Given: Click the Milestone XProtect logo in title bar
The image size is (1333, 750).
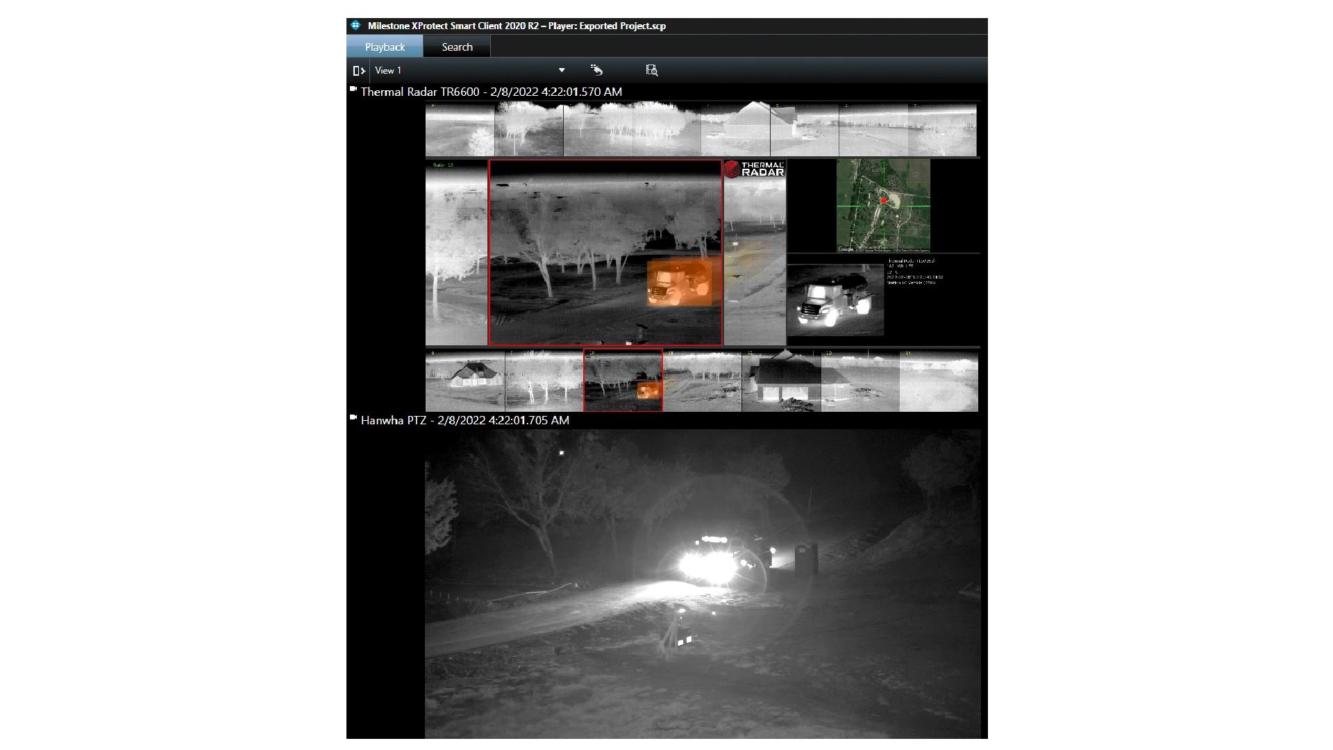Looking at the screenshot, I should pyautogui.click(x=355, y=26).
